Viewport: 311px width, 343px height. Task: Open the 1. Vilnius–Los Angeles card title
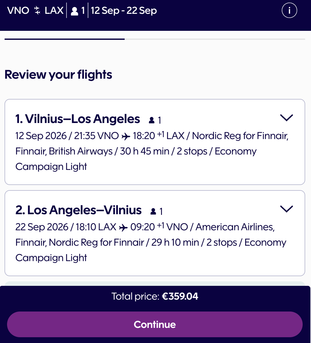[x=78, y=119]
